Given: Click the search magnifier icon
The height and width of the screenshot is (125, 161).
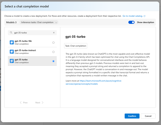Looking at the screenshot, I should tap(11, 33).
